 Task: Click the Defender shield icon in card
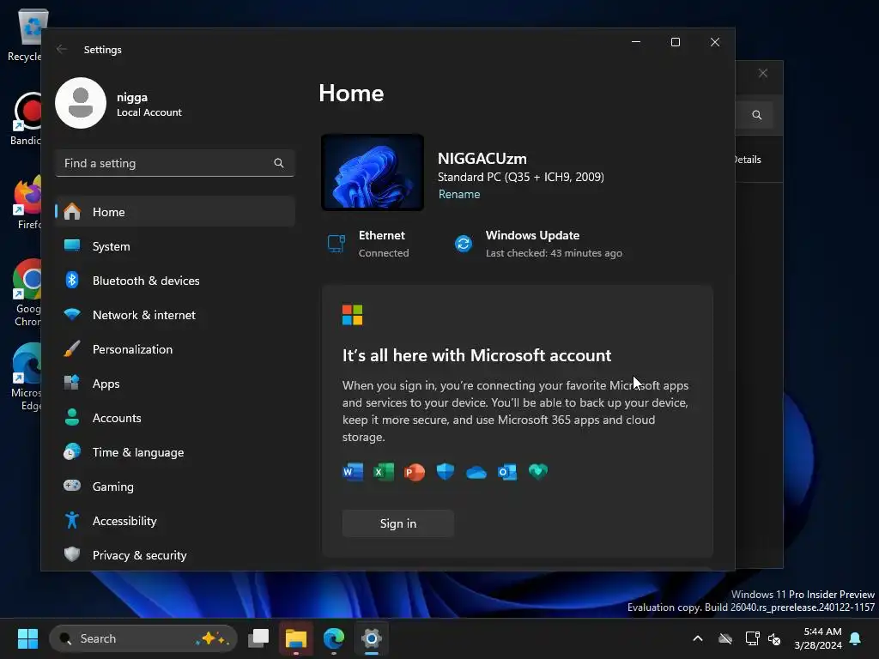tap(446, 472)
